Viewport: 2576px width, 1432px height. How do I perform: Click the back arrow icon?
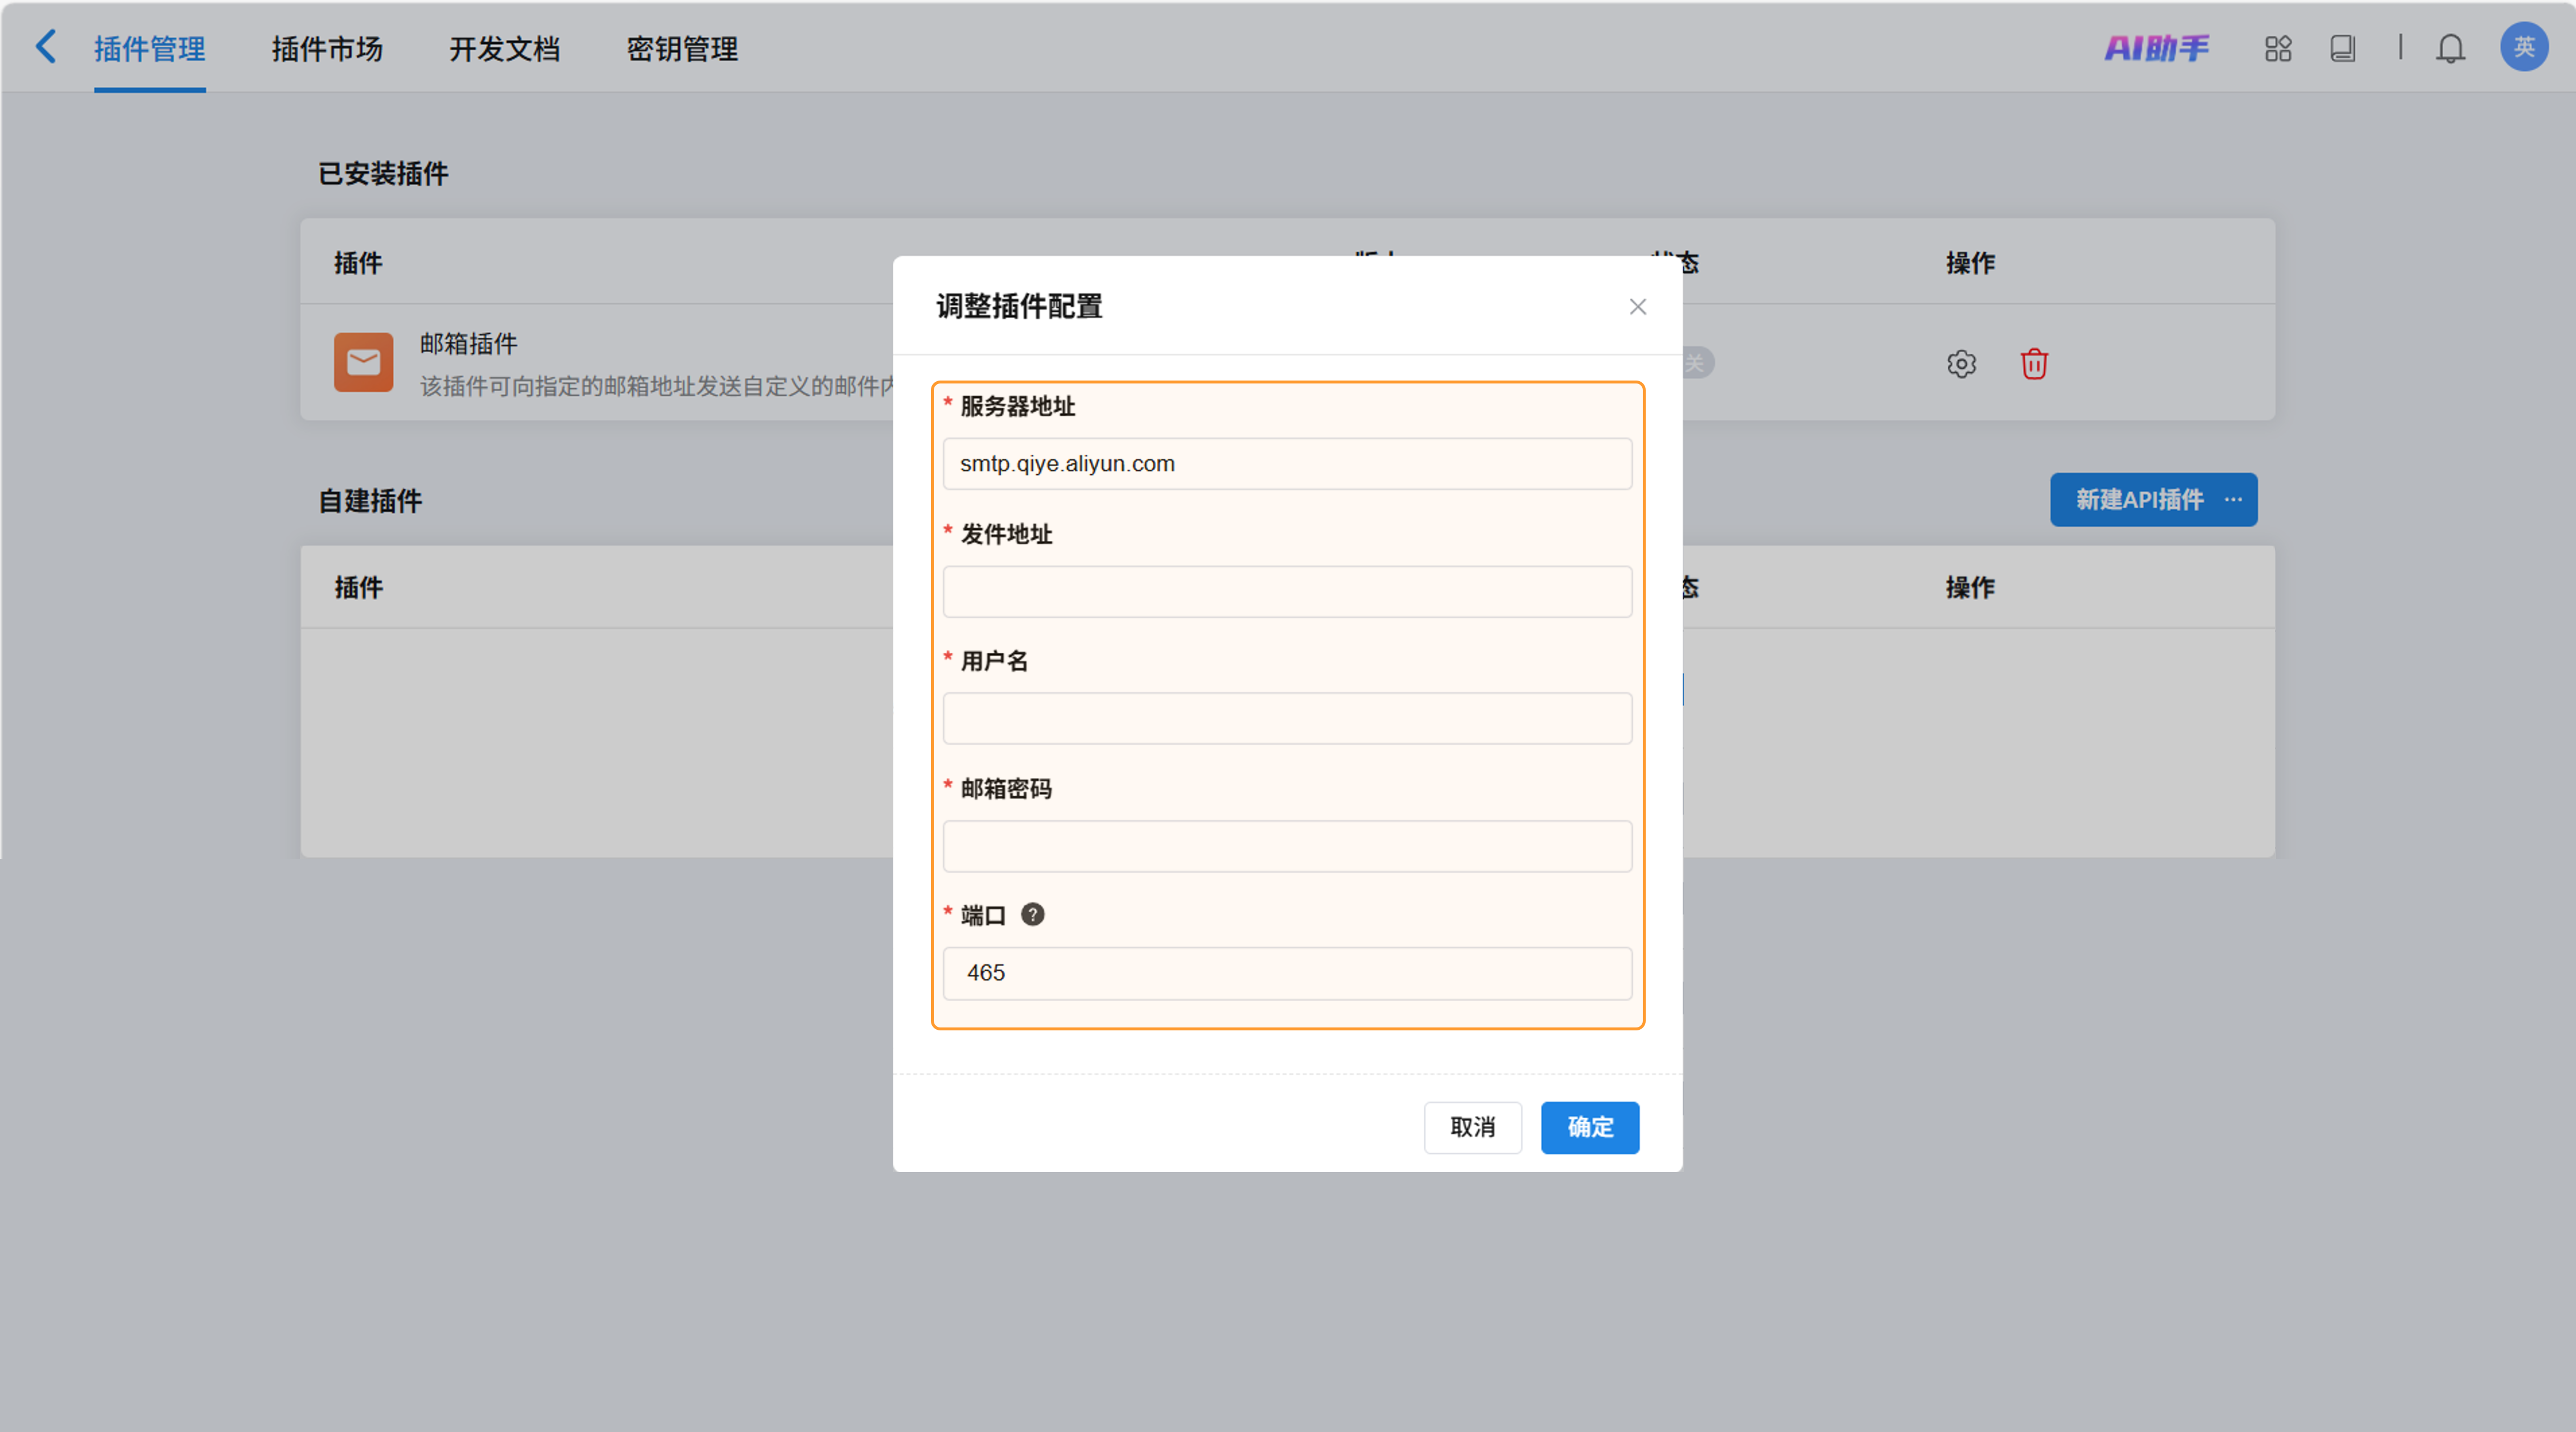coord(46,47)
